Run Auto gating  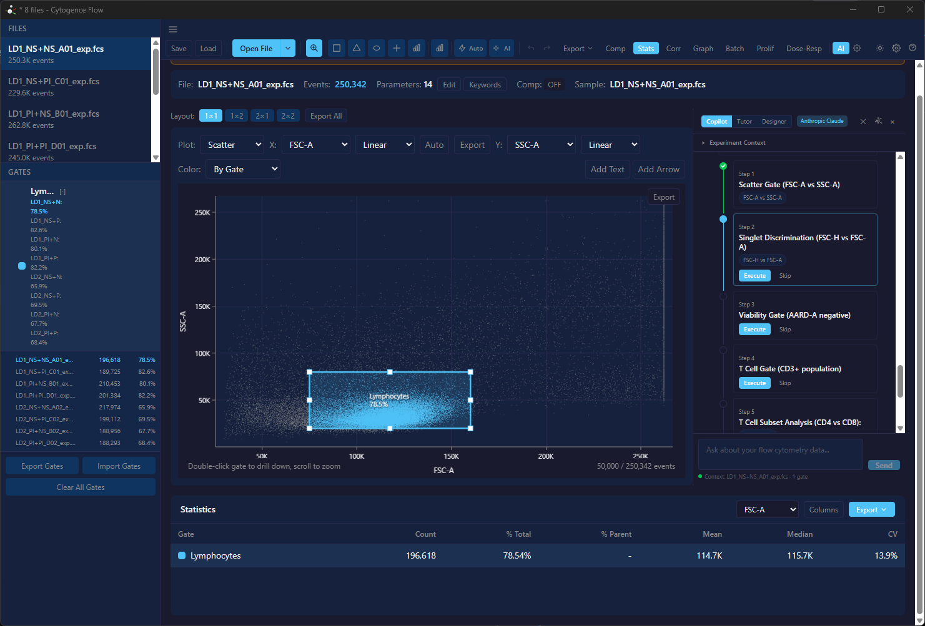coord(470,48)
